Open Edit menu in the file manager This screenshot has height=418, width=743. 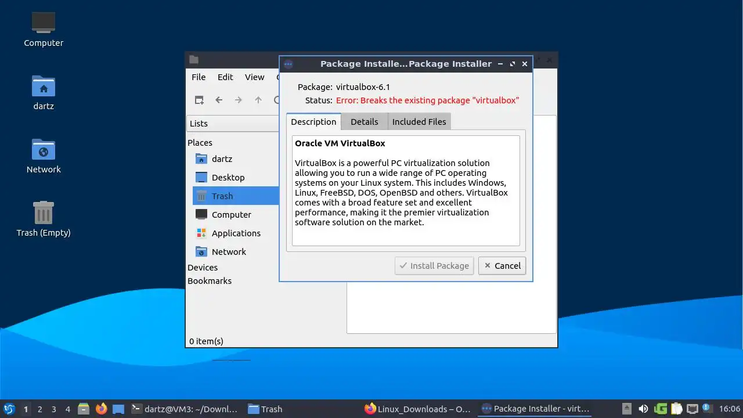tap(225, 77)
